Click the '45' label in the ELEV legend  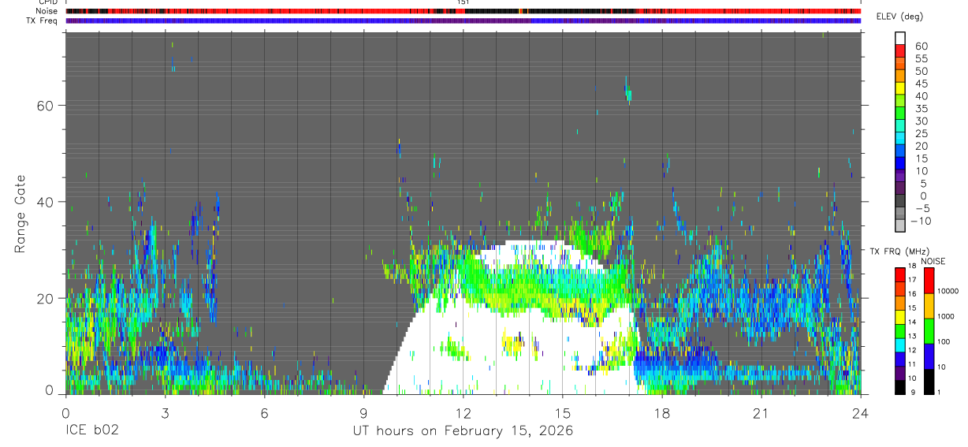921,84
